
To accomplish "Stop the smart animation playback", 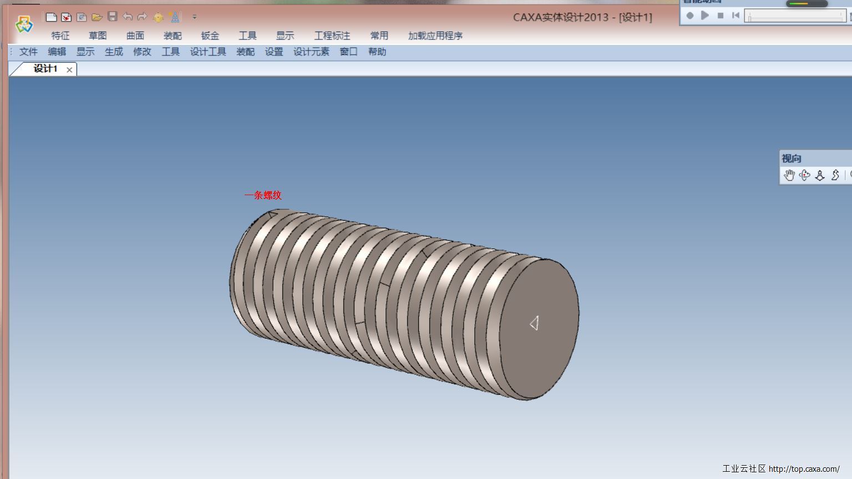I will point(721,16).
